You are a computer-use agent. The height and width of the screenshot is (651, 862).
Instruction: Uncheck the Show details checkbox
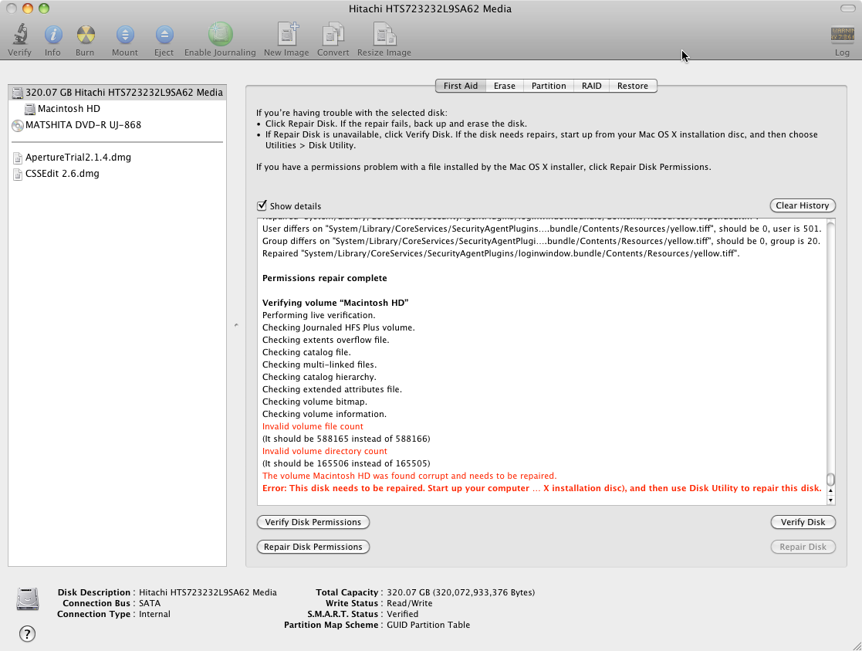(x=262, y=205)
